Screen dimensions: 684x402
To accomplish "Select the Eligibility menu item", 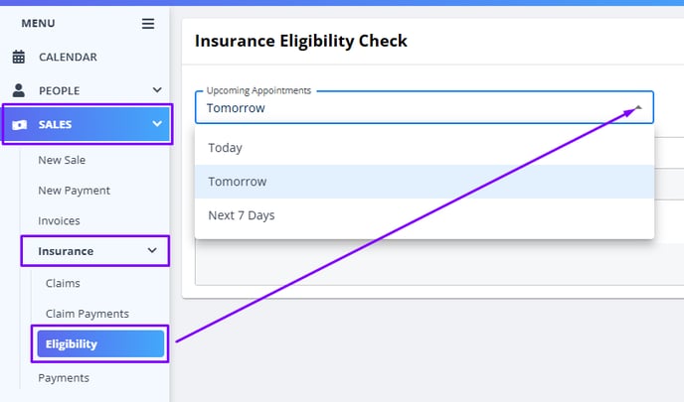I will (x=100, y=343).
